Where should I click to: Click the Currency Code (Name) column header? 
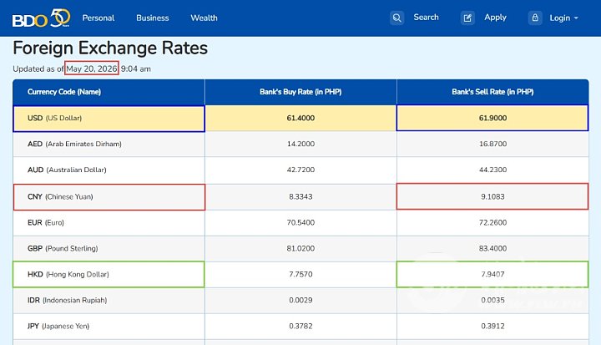pos(64,92)
